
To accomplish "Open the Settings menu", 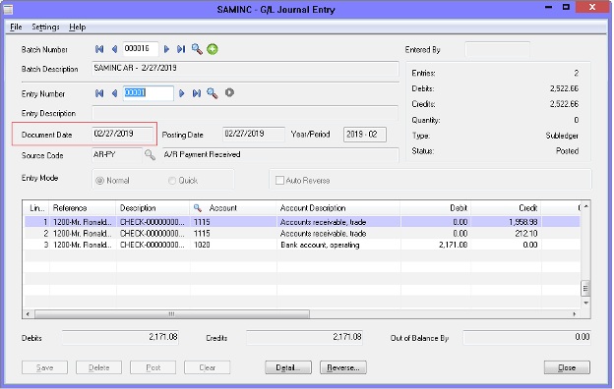I will click(45, 27).
